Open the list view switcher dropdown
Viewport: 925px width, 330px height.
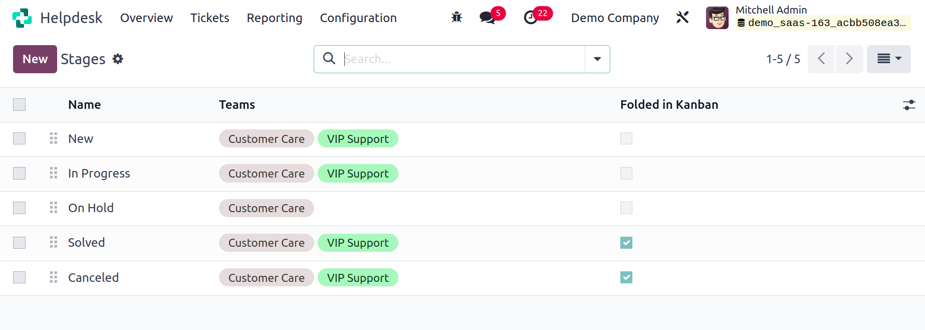[x=889, y=59]
